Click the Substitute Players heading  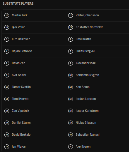click(18, 3)
